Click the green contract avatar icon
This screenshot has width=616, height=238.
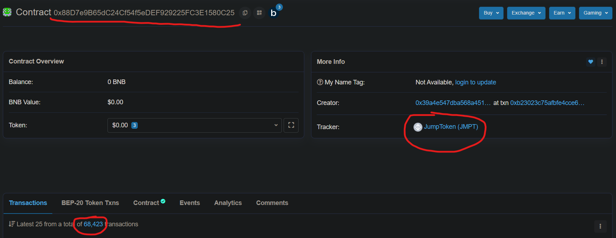[7, 12]
